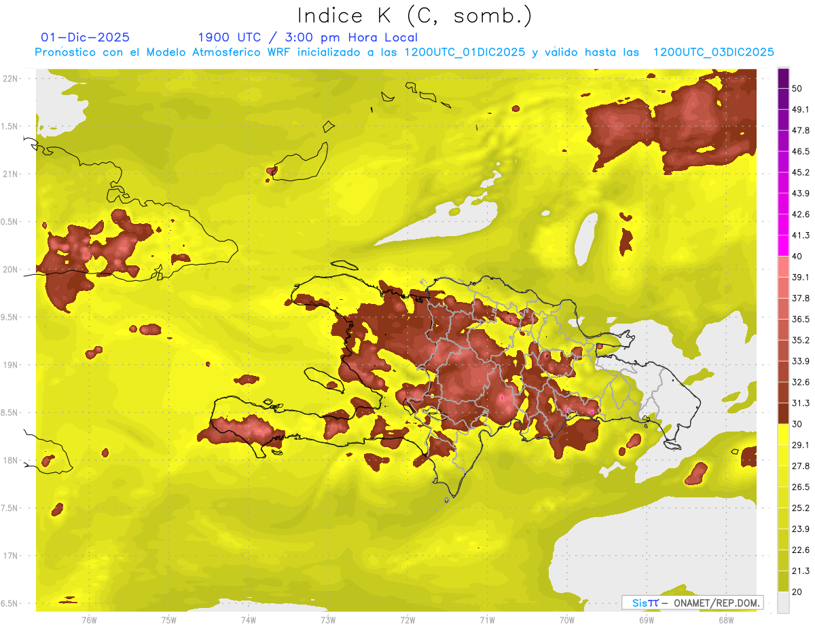Click the legend value '23.9'
Image resolution: width=815 pixels, height=629 pixels.
click(x=801, y=529)
